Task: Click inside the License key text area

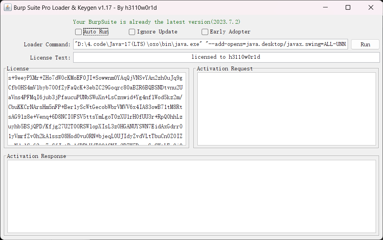Action: point(96,109)
